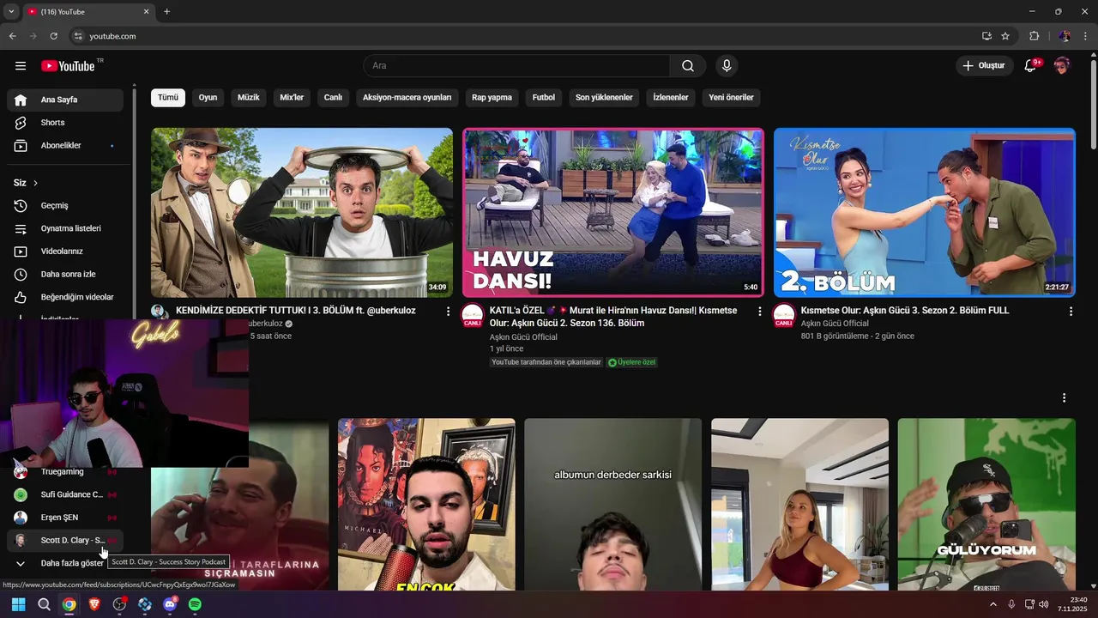1098x618 pixels.
Task: Select the Rap yapma chip
Action: [x=492, y=98]
